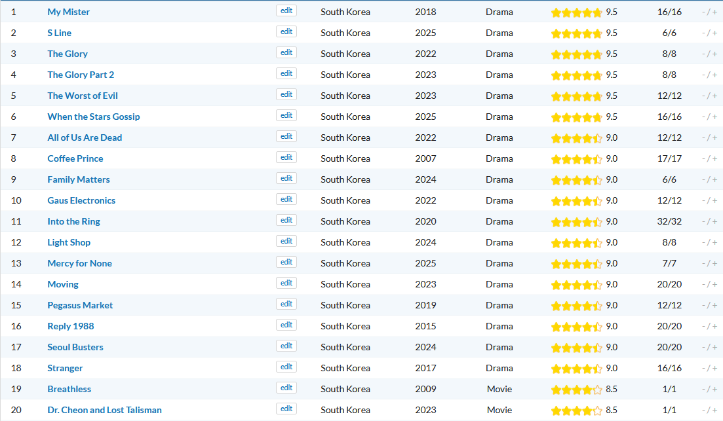723x421 pixels.
Task: Open All of Us Are Dead link
Action: [85, 137]
